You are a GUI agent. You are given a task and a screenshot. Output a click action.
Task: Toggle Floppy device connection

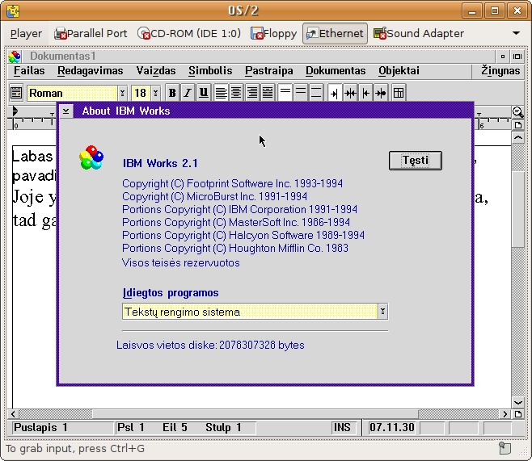pyautogui.click(x=273, y=34)
